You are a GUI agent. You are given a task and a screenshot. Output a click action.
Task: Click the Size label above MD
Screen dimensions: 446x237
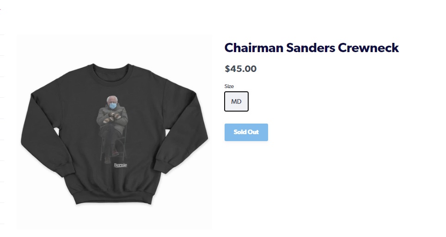pos(229,86)
